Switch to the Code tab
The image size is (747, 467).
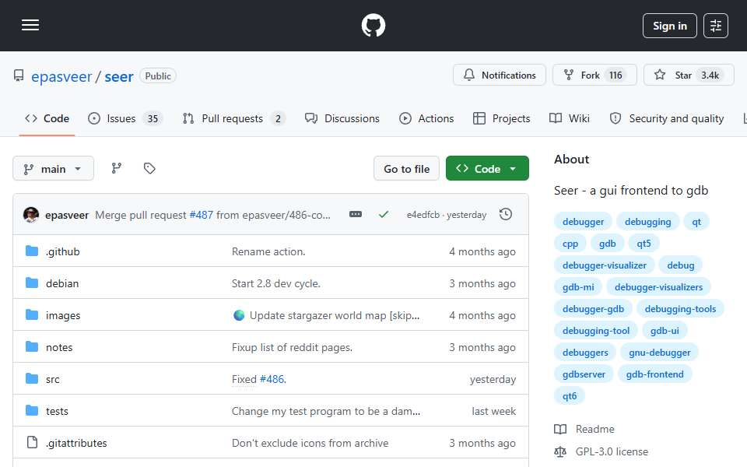click(x=47, y=118)
